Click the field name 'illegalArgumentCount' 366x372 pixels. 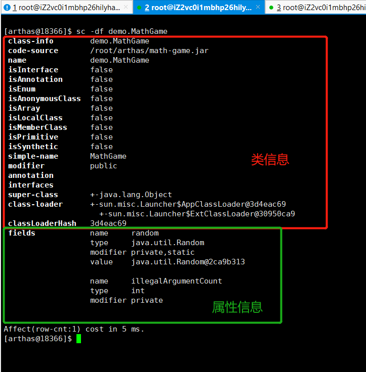[177, 281]
